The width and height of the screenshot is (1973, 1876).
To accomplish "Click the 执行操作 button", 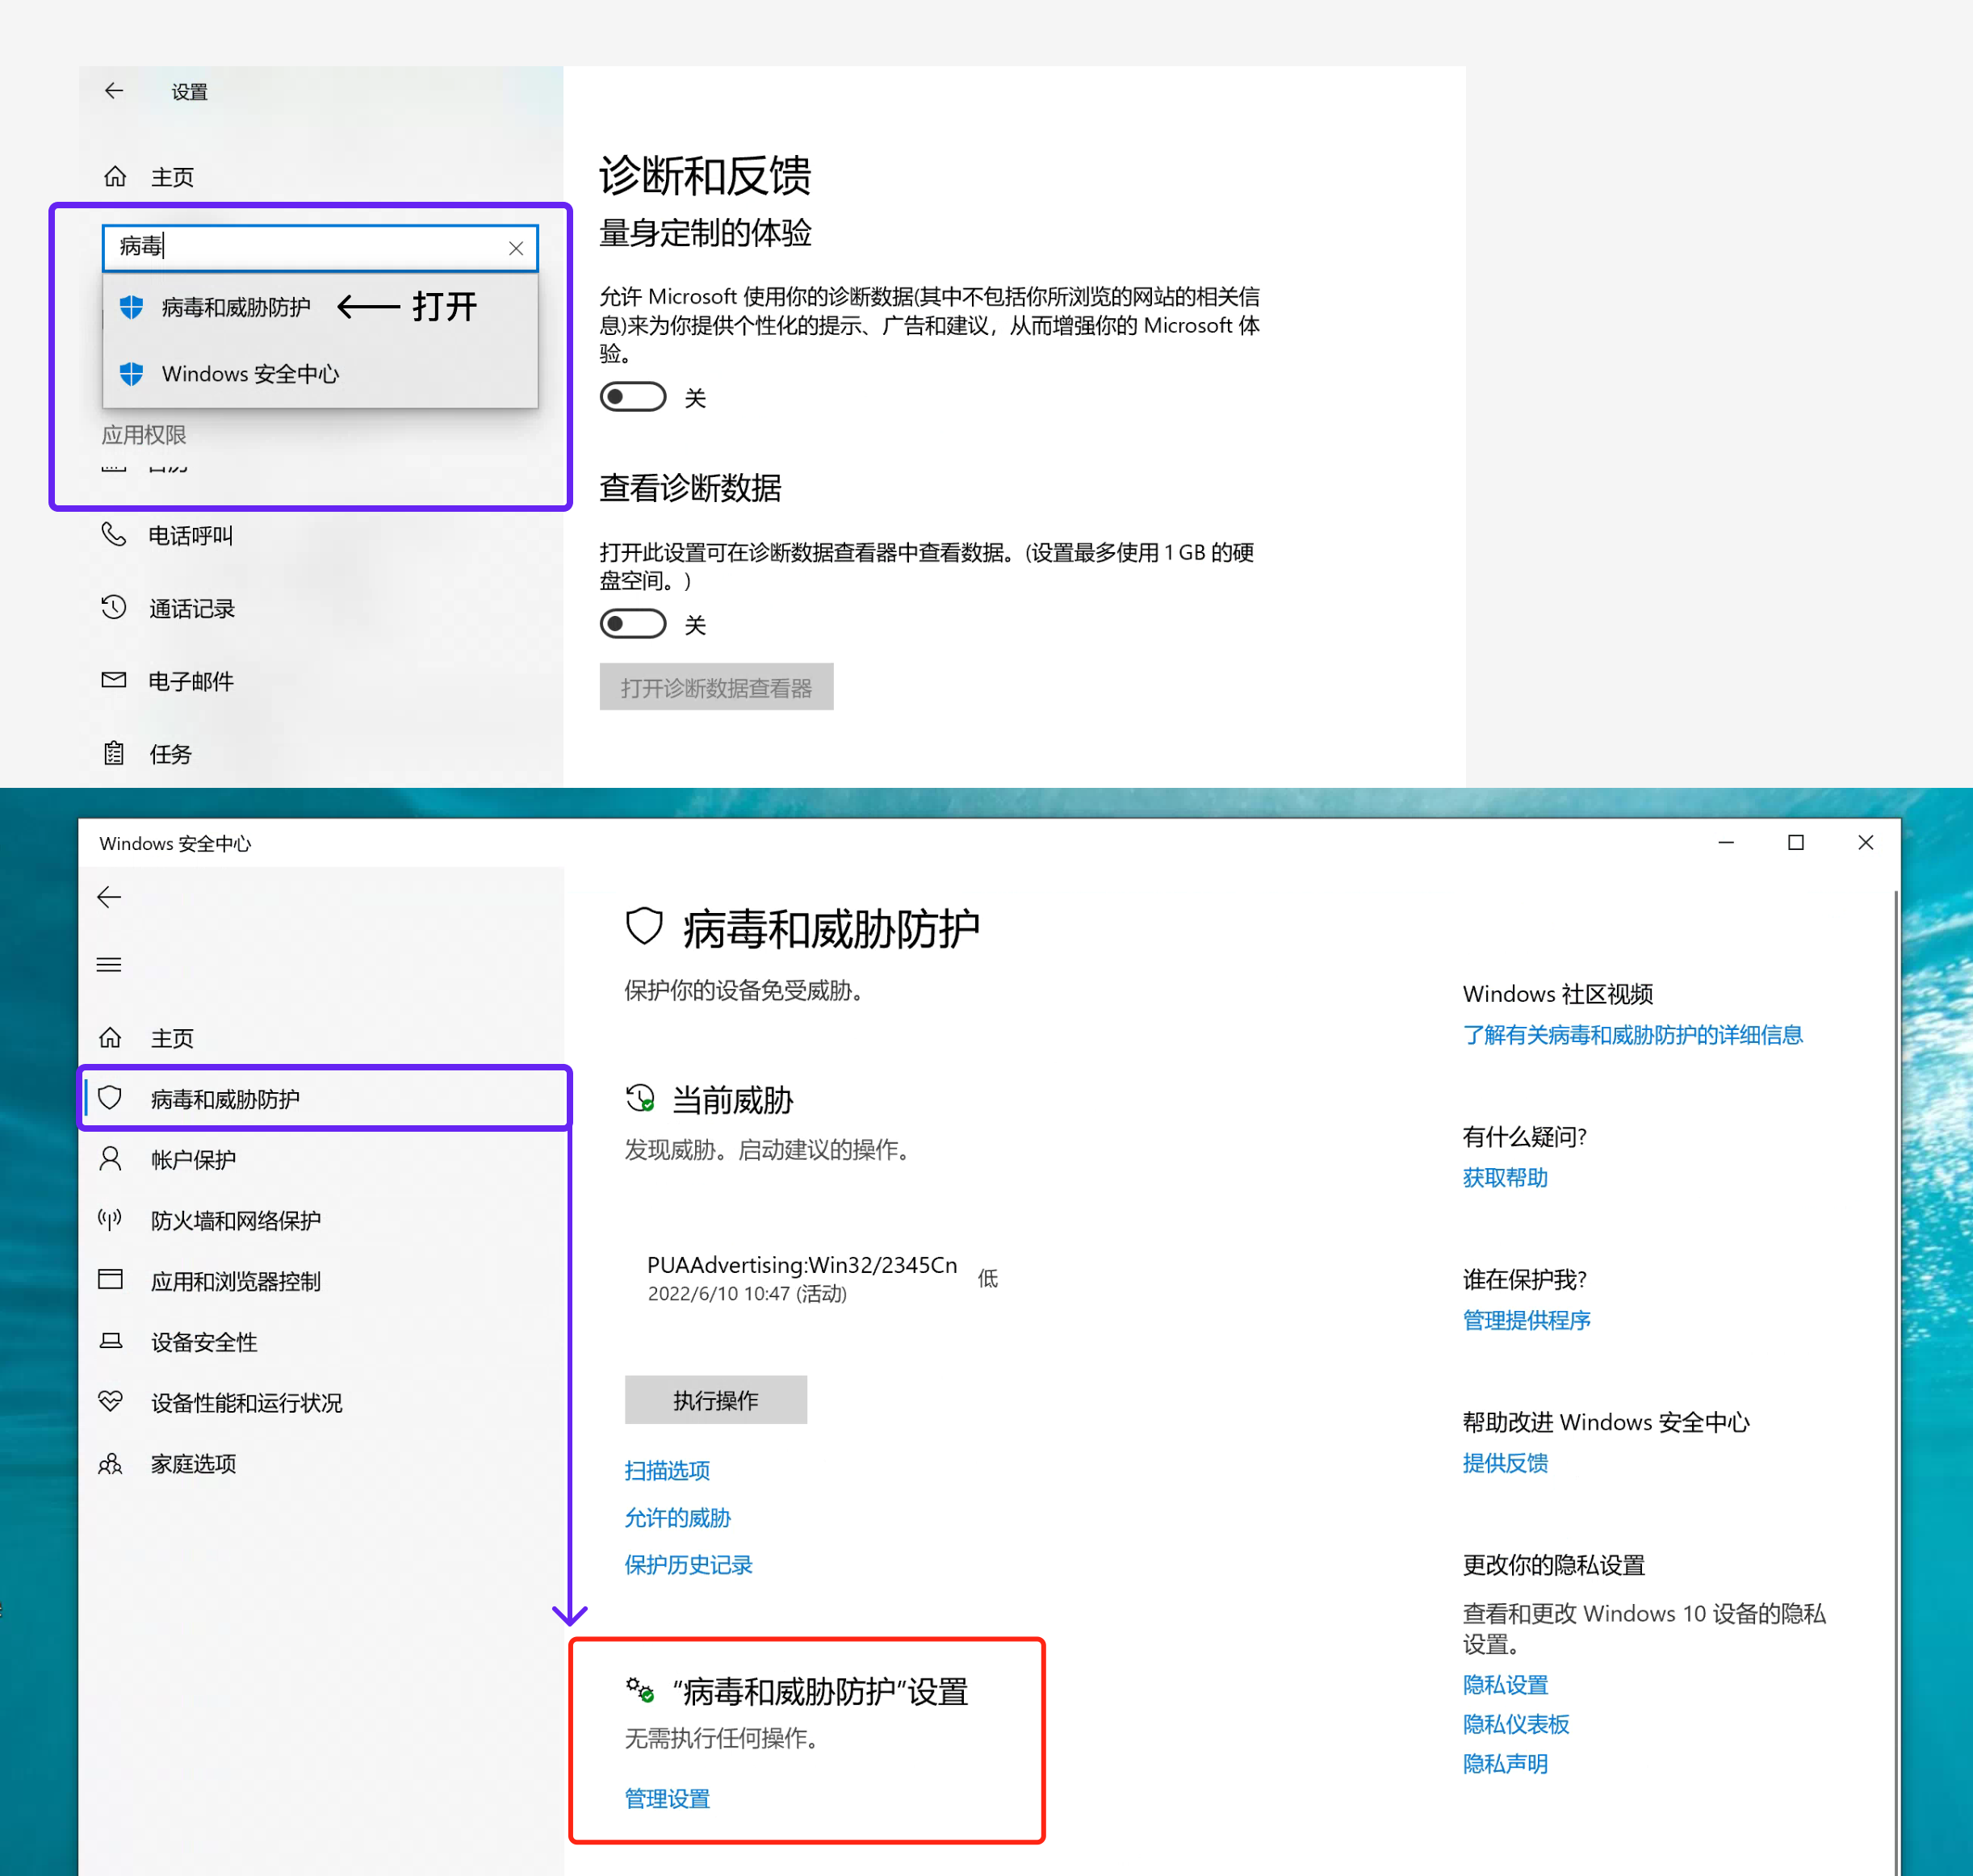I will coord(716,1399).
